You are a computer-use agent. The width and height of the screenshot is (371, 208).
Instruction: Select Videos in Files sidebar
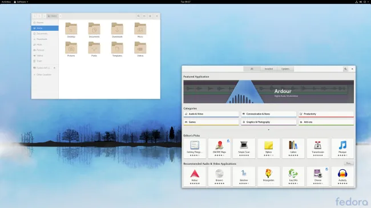(45, 55)
